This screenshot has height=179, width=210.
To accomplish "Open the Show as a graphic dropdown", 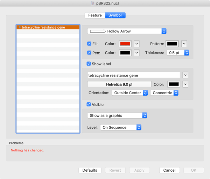I will (117, 115).
